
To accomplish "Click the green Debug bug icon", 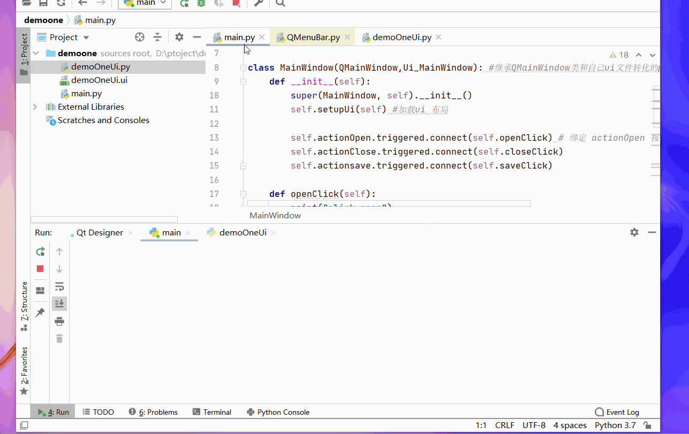I will (x=201, y=3).
